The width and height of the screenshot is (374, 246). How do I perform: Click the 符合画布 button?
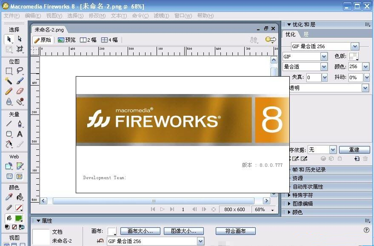pos(235,231)
